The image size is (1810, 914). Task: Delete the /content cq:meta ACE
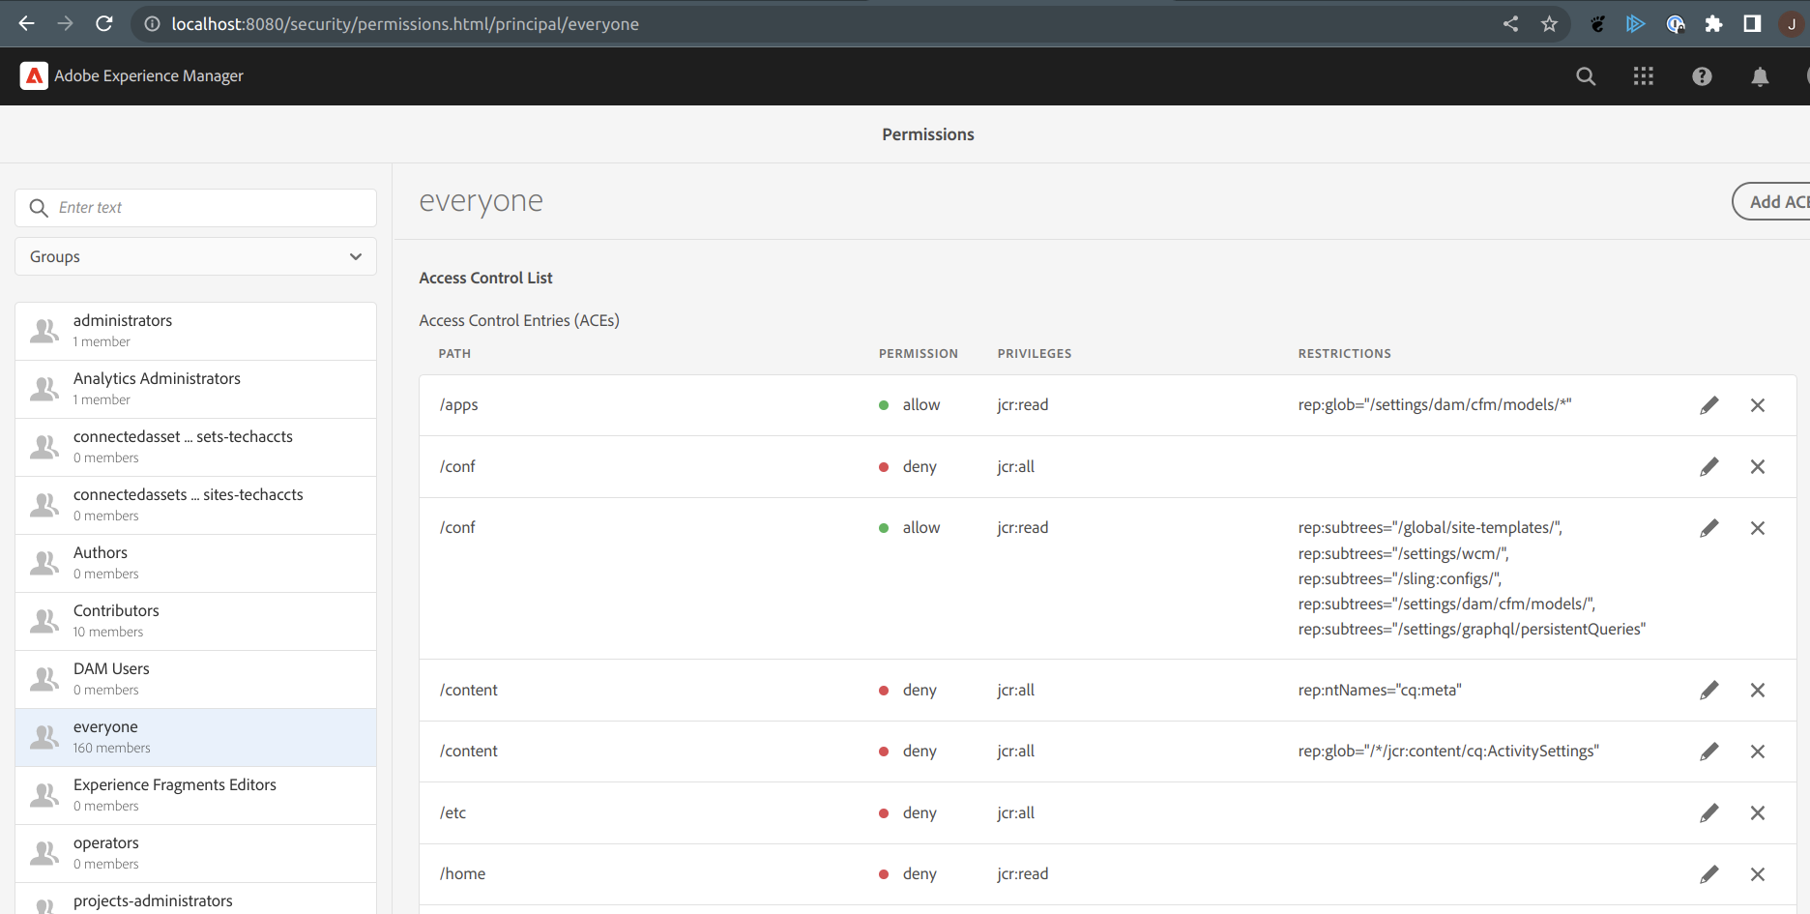coord(1758,690)
